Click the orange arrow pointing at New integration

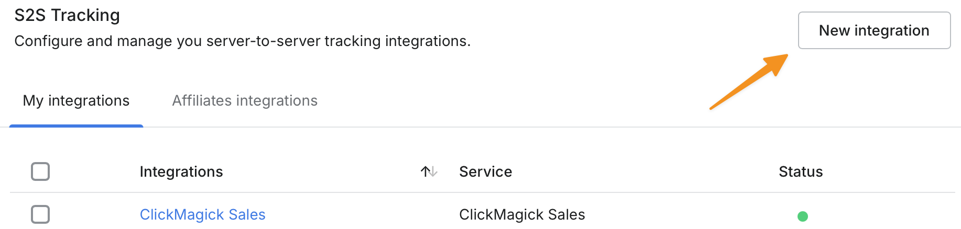[x=749, y=82]
